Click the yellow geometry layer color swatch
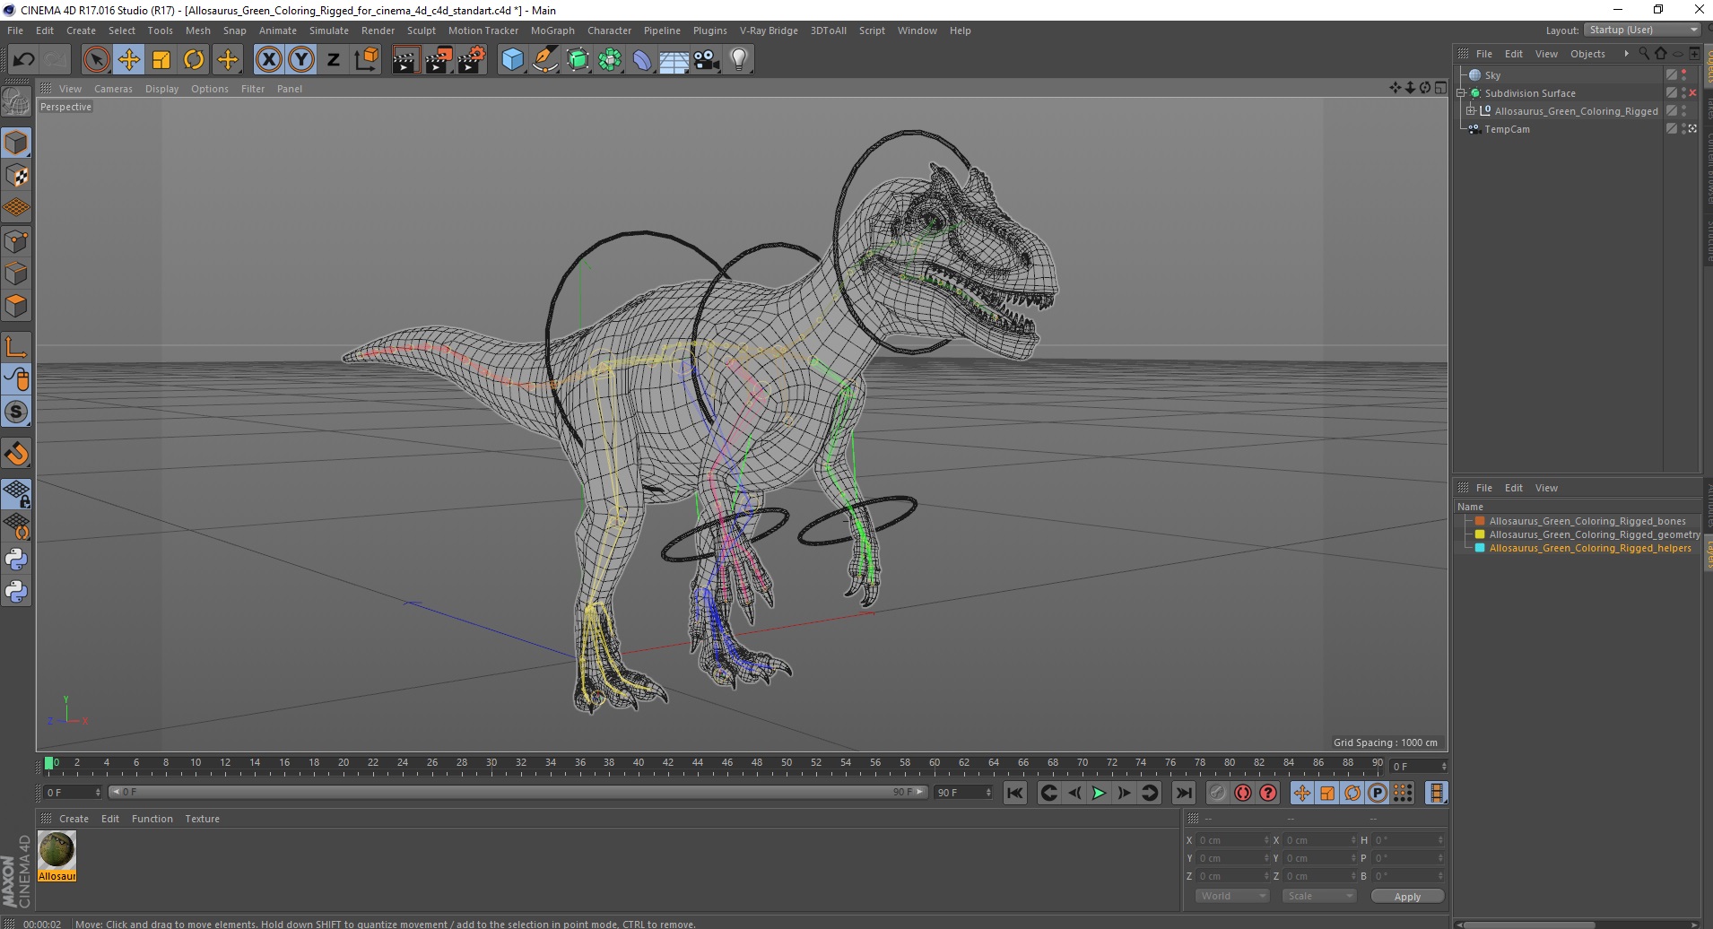Image resolution: width=1713 pixels, height=929 pixels. [1480, 534]
